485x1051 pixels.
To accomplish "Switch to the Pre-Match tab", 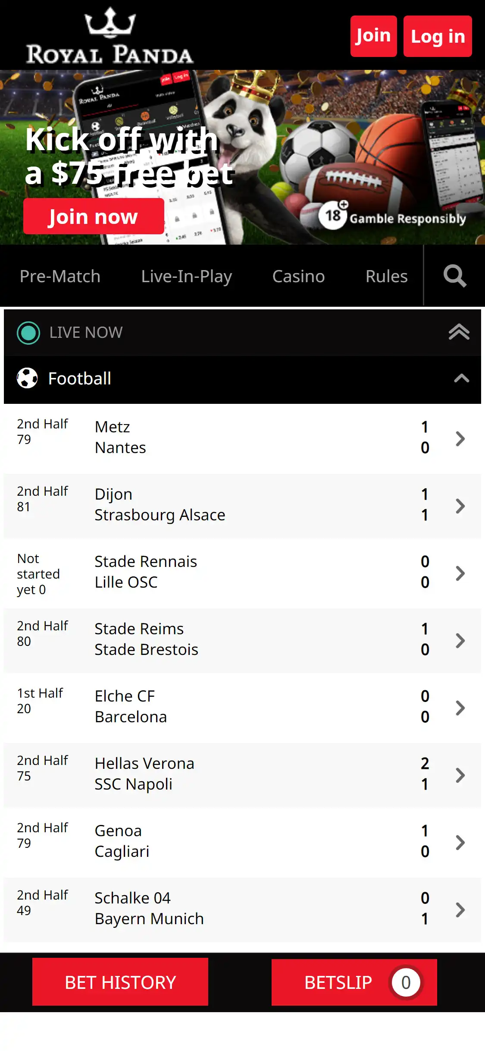I will [x=60, y=276].
